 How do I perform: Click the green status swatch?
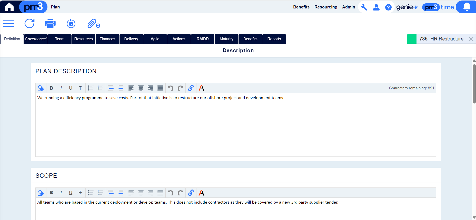pyautogui.click(x=412, y=39)
